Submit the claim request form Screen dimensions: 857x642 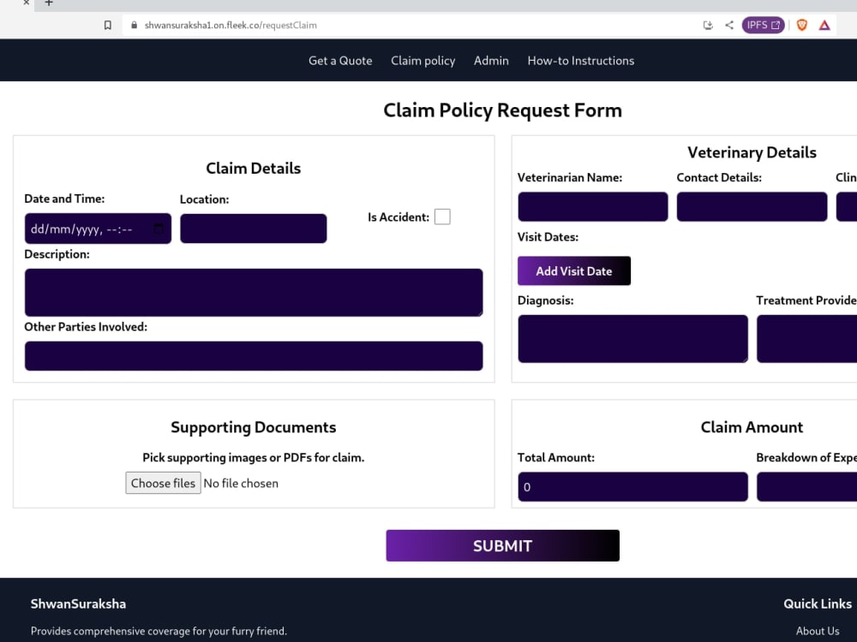click(x=502, y=545)
